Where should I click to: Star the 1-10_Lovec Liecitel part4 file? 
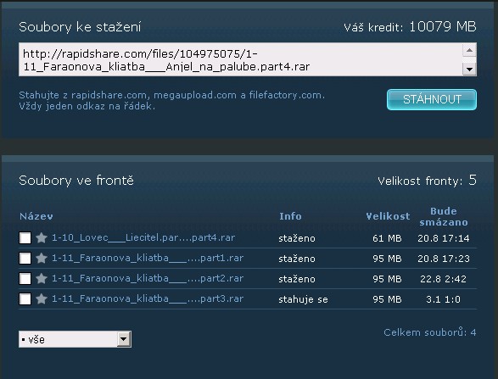click(x=42, y=237)
